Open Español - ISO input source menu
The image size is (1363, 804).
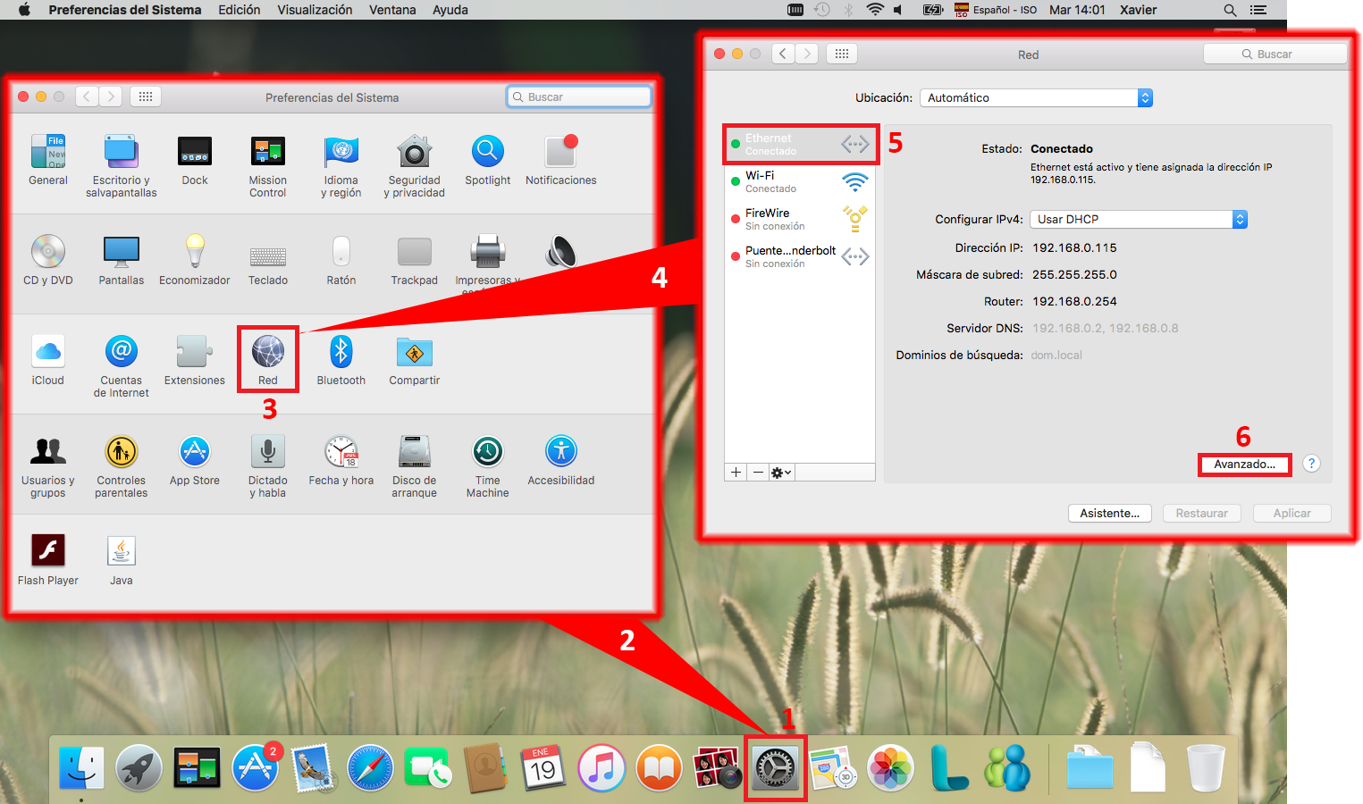(x=996, y=10)
